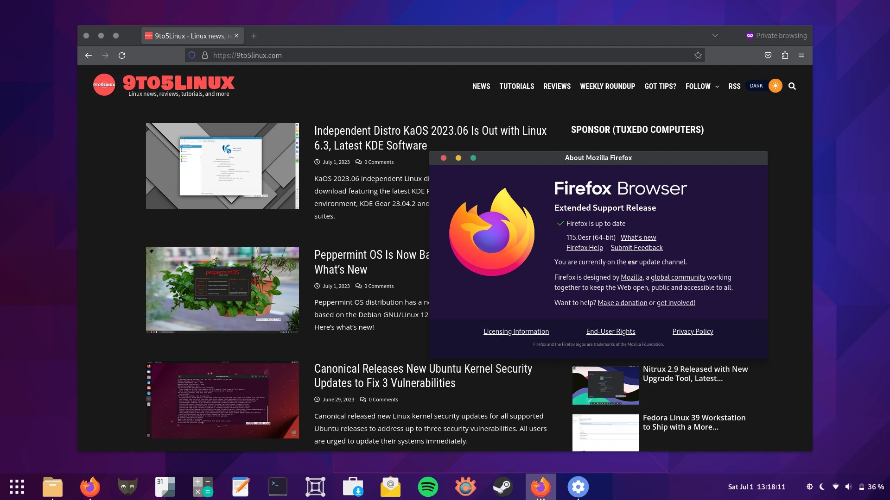This screenshot has width=890, height=500.
Task: Open the list-all-tabs dropdown
Action: tap(715, 36)
